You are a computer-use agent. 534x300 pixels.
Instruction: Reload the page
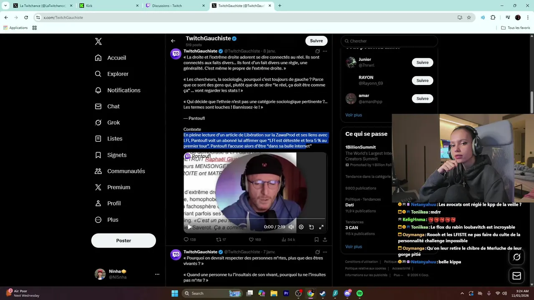pyautogui.click(x=26, y=17)
